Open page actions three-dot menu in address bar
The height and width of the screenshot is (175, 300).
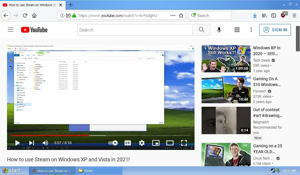[x=173, y=15]
